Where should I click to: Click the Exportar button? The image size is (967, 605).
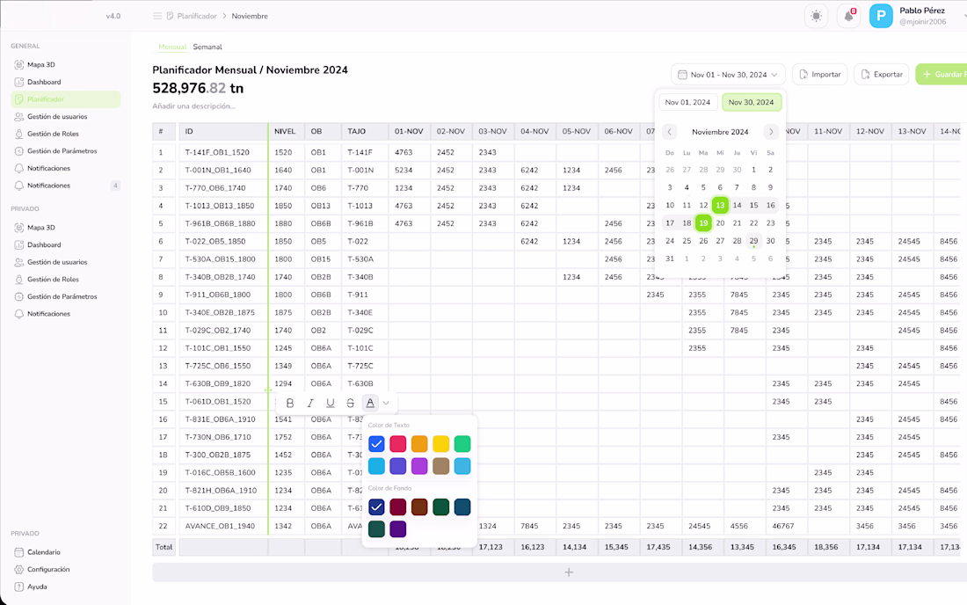[881, 75]
